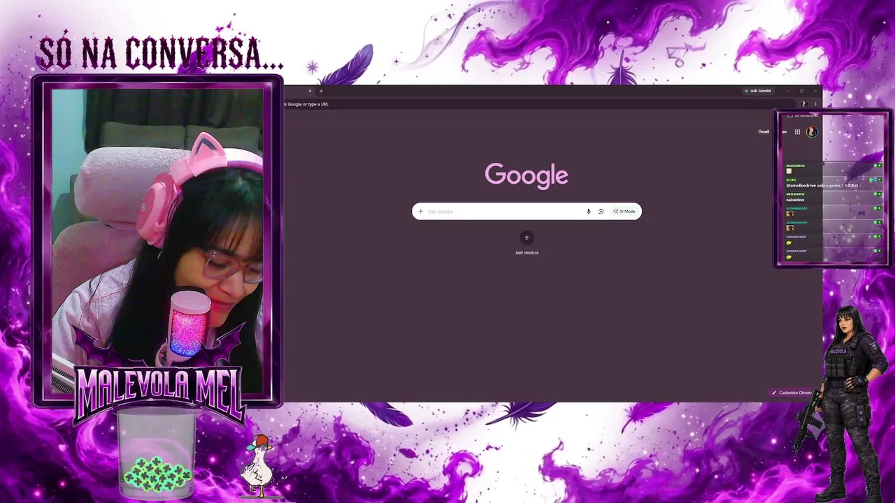Viewport: 895px width, 503px height.
Task: Close the current Chrome tab
Action: click(310, 91)
